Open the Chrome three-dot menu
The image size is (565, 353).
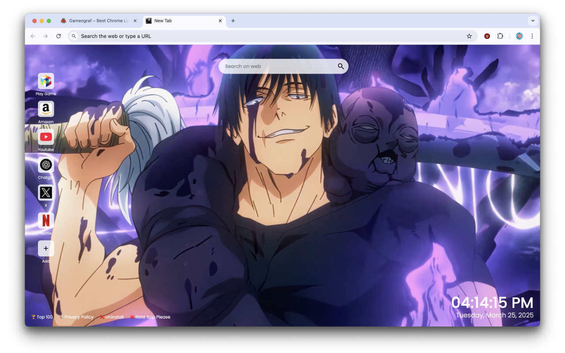532,36
